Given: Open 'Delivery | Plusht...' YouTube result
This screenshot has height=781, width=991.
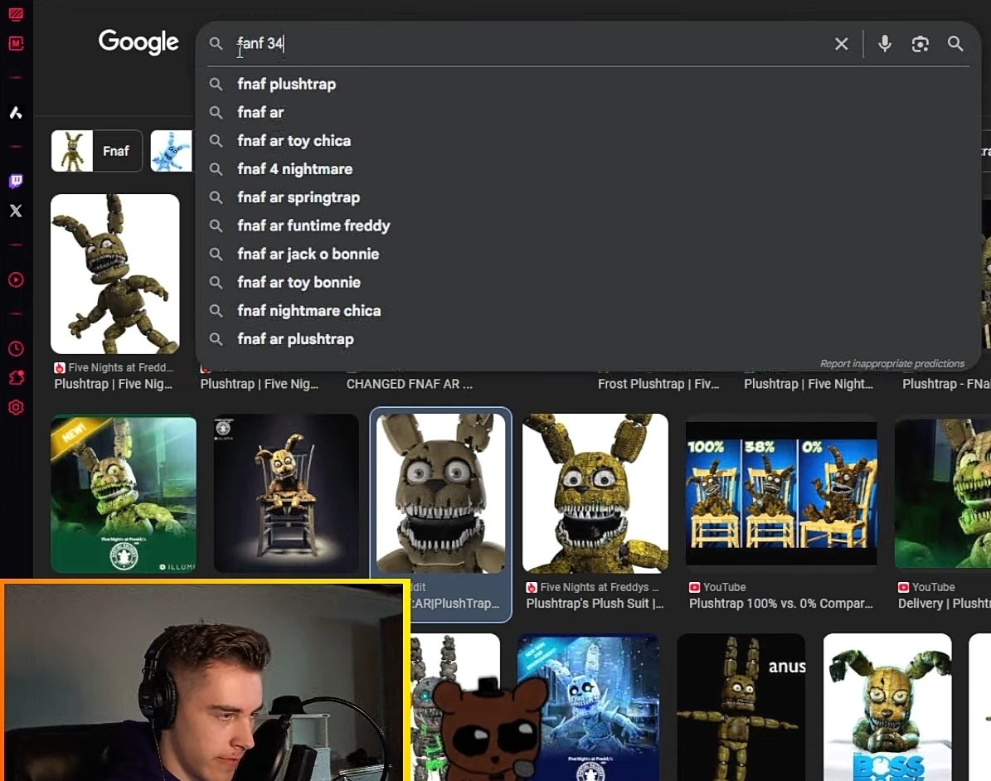Looking at the screenshot, I should coord(944,604).
